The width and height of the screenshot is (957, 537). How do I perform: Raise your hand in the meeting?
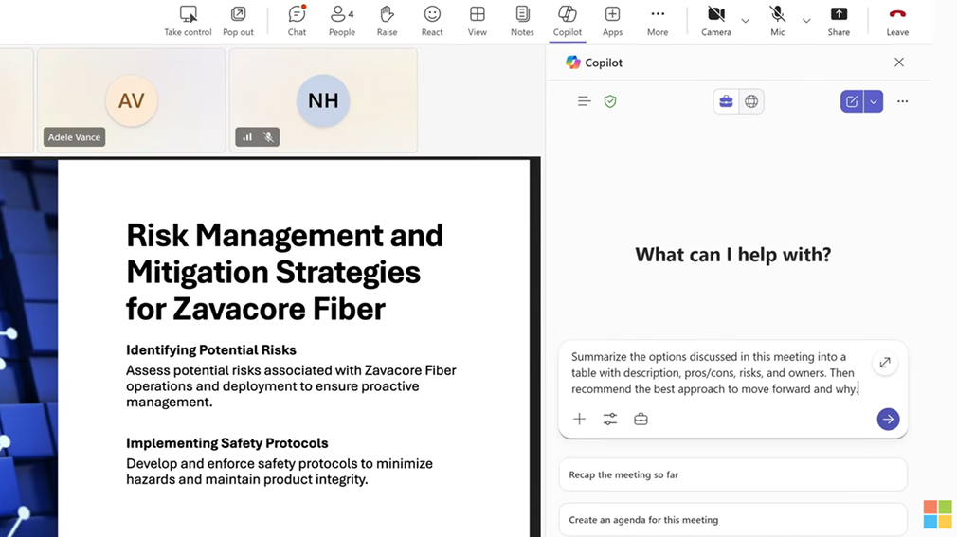coord(387,22)
